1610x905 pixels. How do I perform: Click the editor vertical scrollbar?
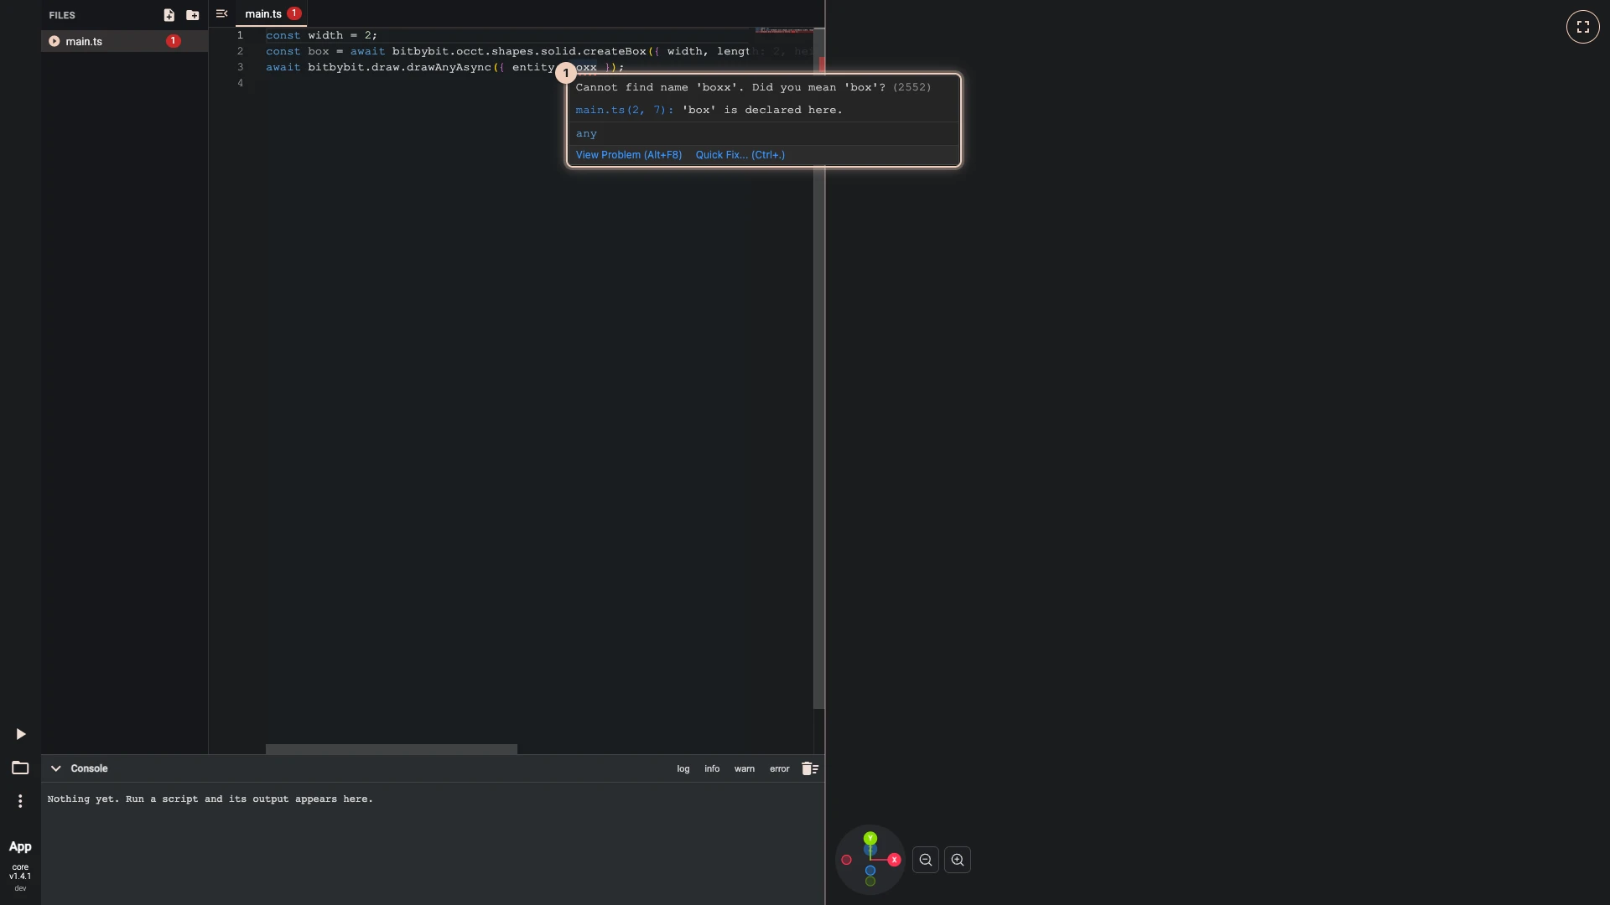click(x=819, y=369)
